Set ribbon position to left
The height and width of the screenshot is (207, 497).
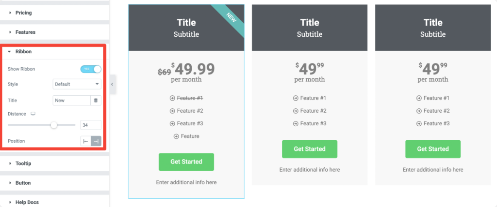85,141
